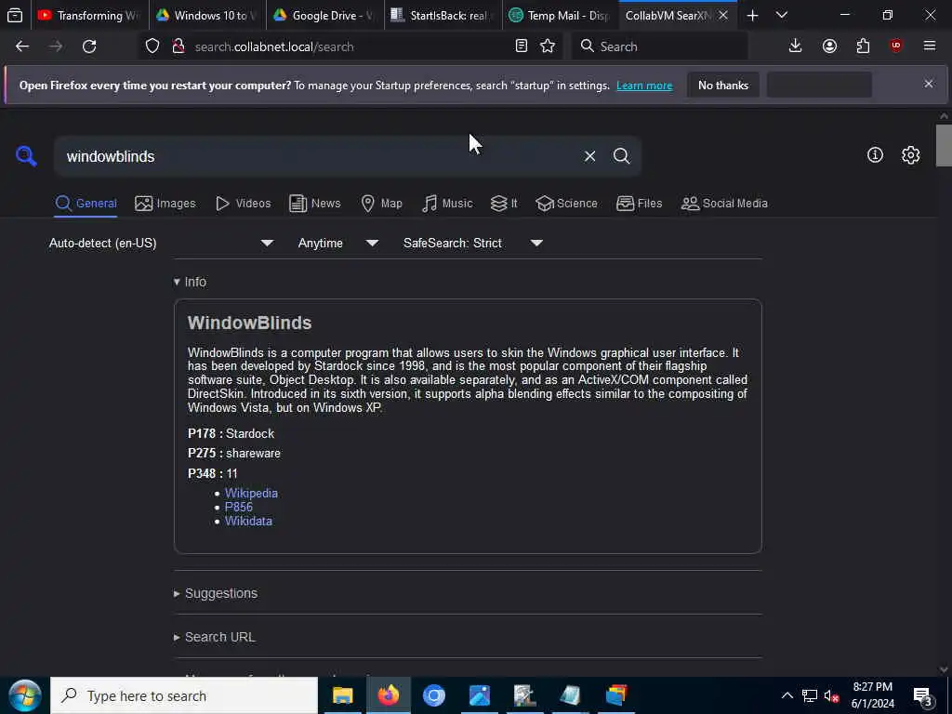This screenshot has width=952, height=714.
Task: Show site connection security info
Action: [178, 46]
